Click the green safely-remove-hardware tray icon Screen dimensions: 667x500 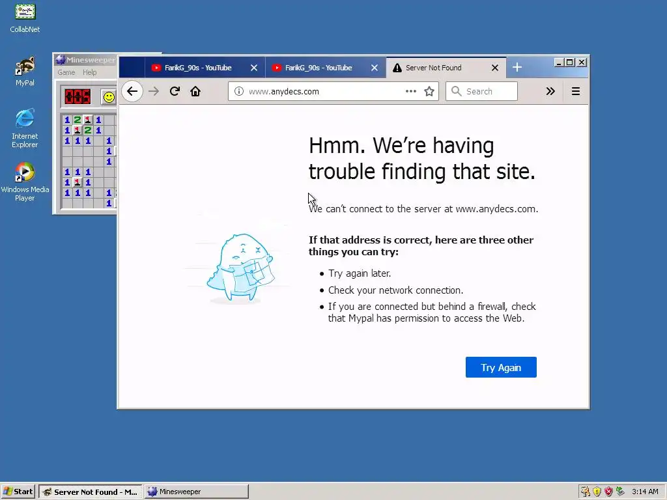[x=620, y=492]
